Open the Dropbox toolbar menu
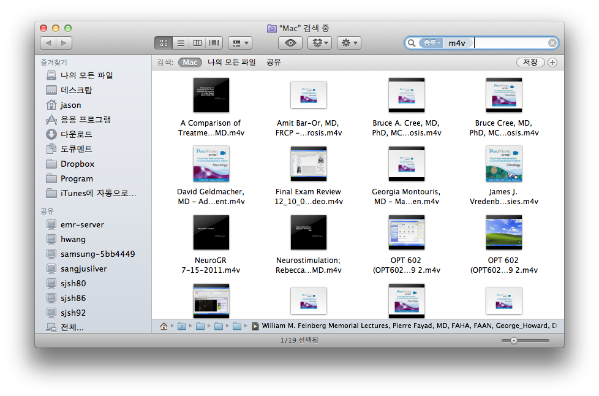Screen dimensions: 599x396 pos(320,43)
